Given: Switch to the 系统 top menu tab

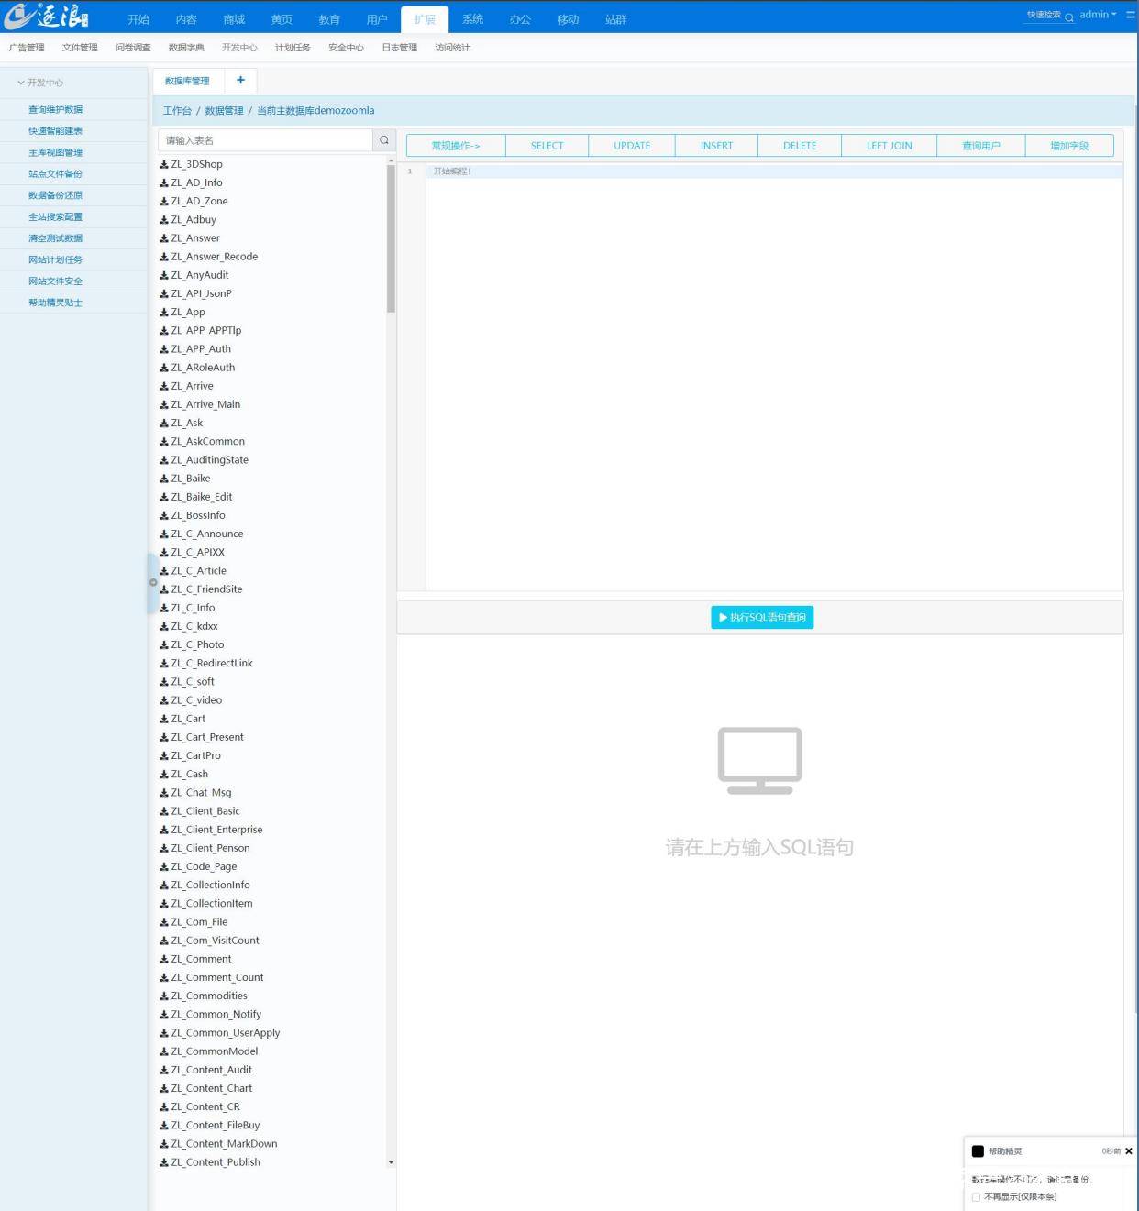Looking at the screenshot, I should pos(472,19).
